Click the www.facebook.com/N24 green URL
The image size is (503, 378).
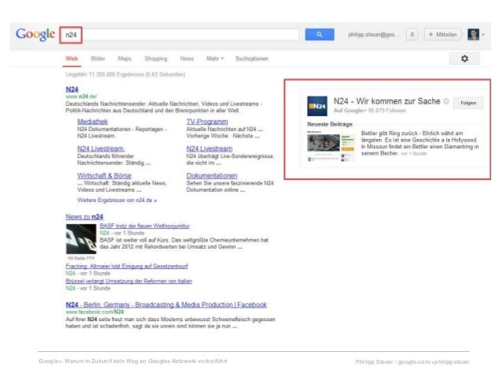pos(95,312)
